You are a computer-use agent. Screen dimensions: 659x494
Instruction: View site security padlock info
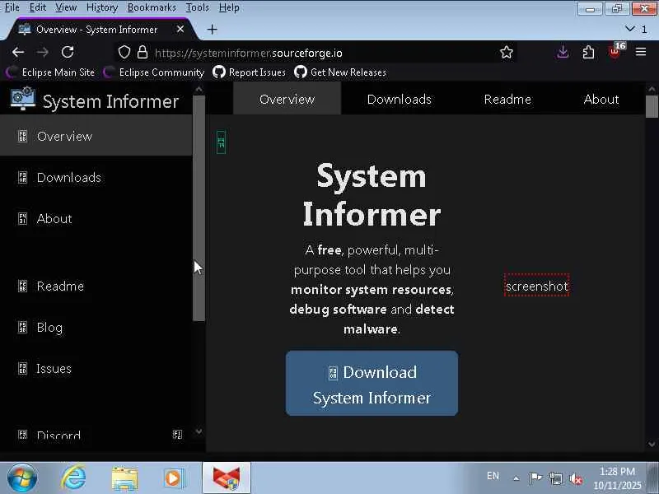point(143,52)
